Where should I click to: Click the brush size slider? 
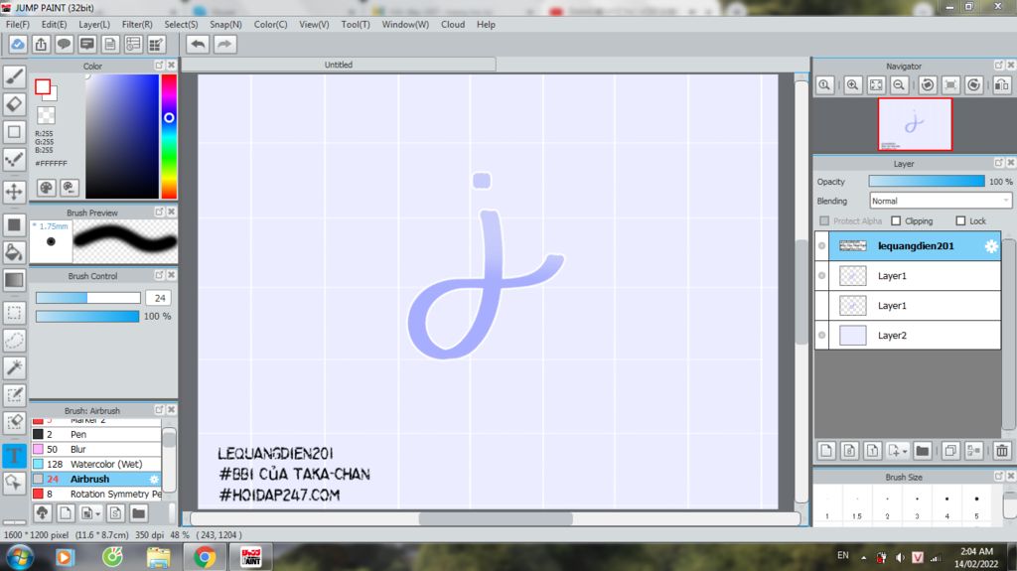(x=87, y=298)
